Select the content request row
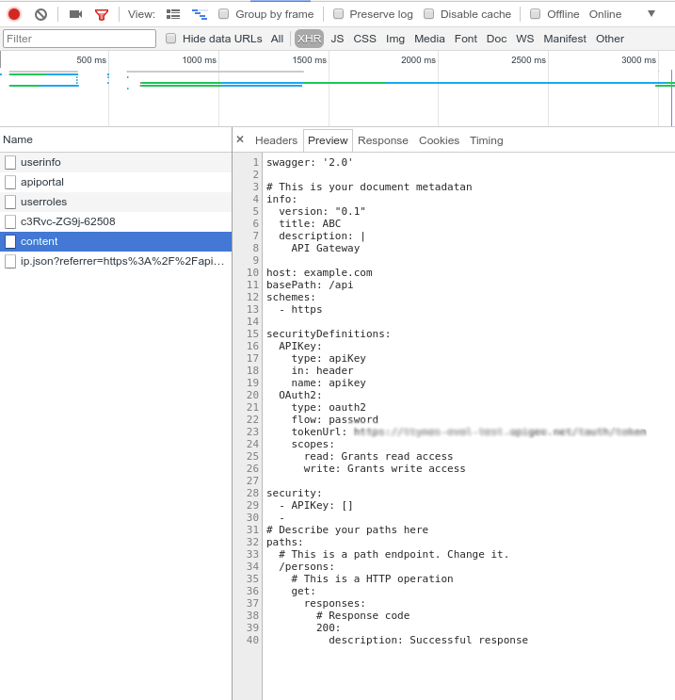Image resolution: width=675 pixels, height=700 pixels. tap(116, 241)
